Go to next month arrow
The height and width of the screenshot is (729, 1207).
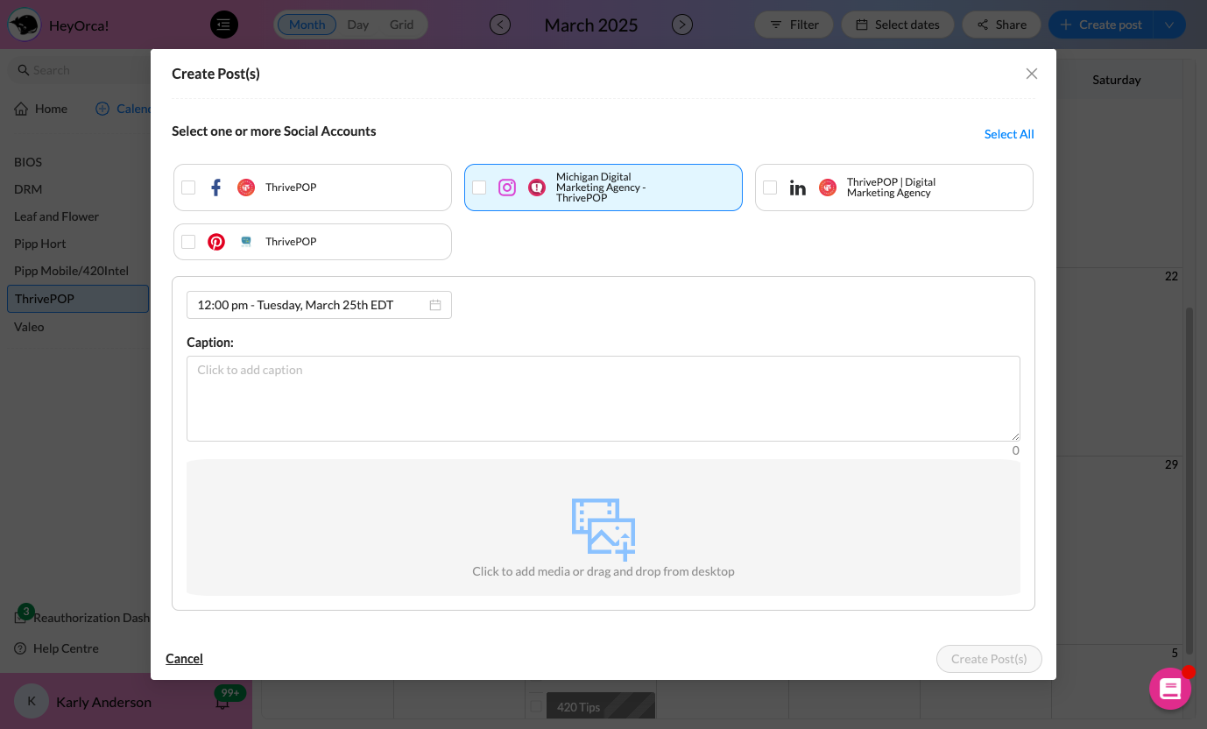click(x=682, y=25)
